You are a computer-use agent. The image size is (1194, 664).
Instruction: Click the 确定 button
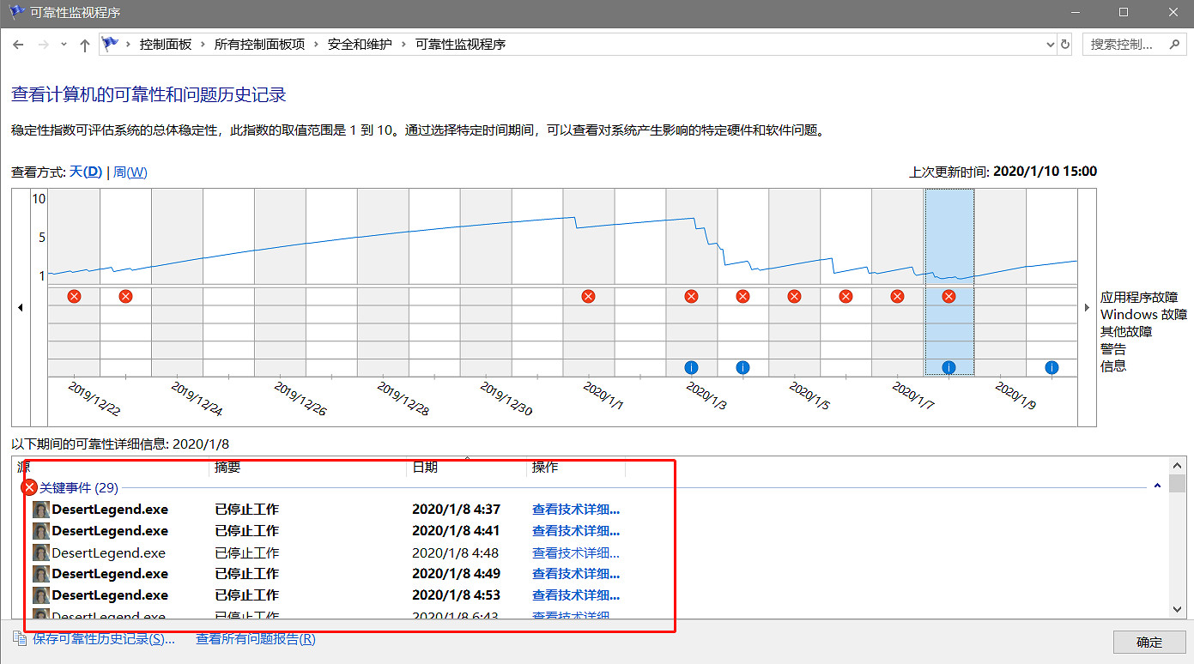click(x=1149, y=642)
